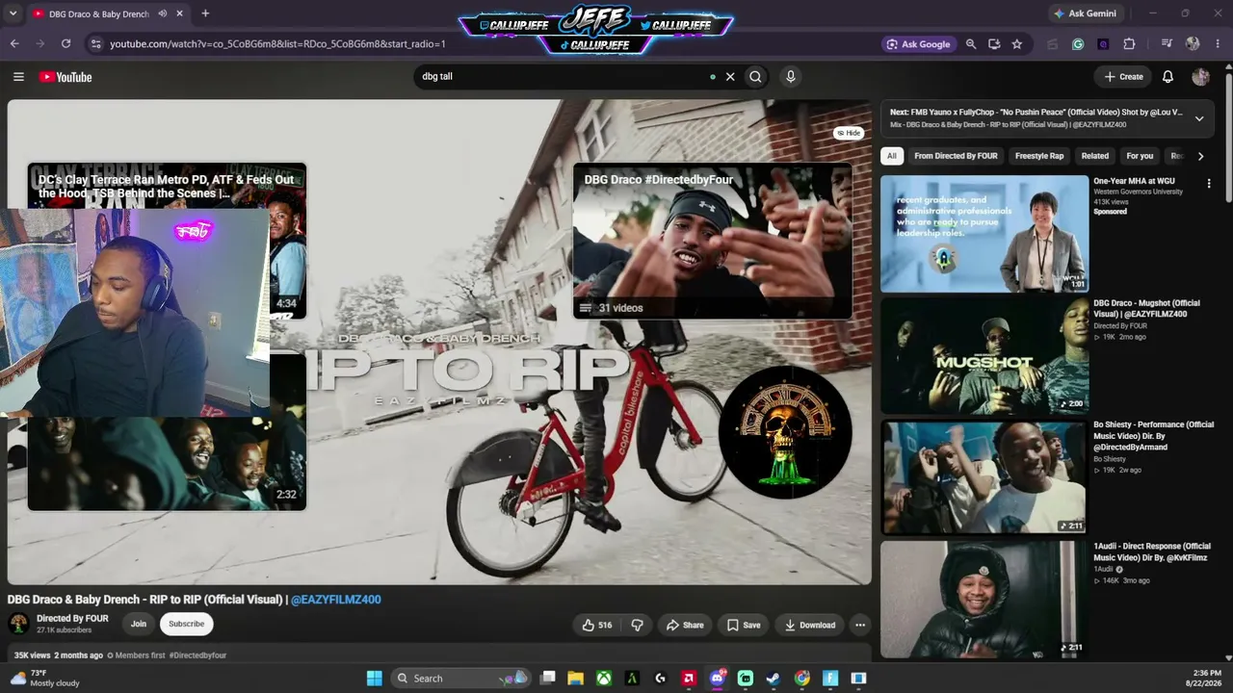Show more filter chips with the arrow
Screen dimensions: 1233x693
click(1200, 156)
